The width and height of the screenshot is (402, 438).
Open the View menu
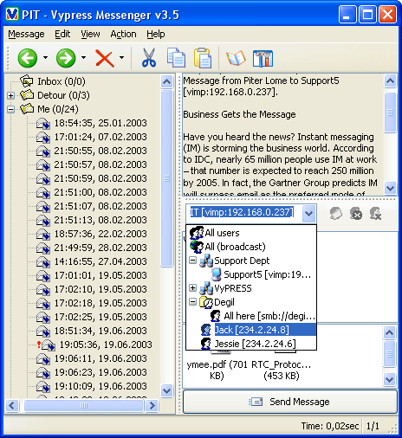[x=90, y=34]
